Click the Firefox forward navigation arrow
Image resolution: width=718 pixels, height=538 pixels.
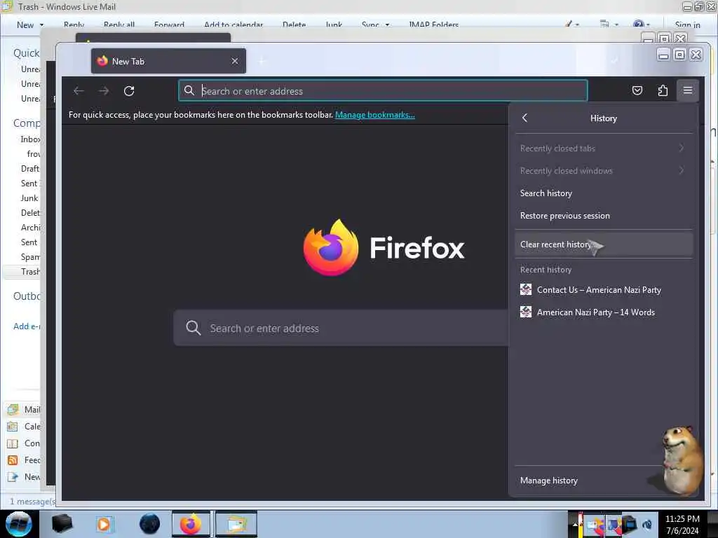click(104, 91)
